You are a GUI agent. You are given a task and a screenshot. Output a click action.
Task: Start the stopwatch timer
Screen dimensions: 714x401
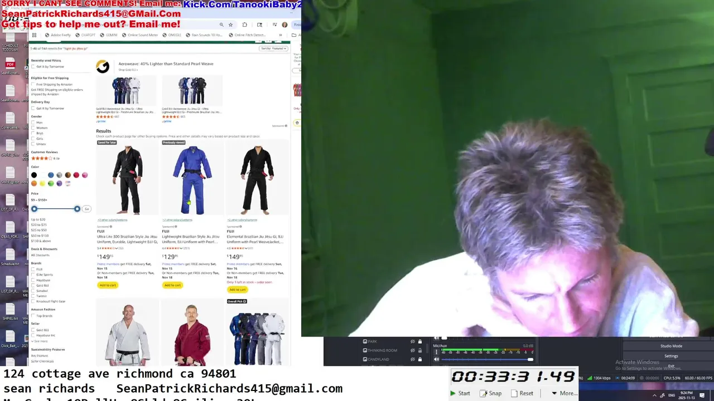460,393
